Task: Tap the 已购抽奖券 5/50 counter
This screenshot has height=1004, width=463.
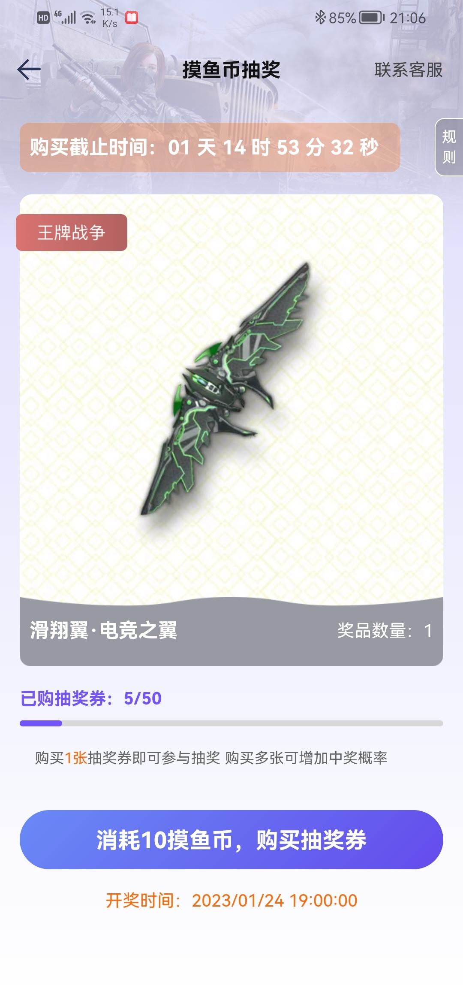Action: (91, 699)
